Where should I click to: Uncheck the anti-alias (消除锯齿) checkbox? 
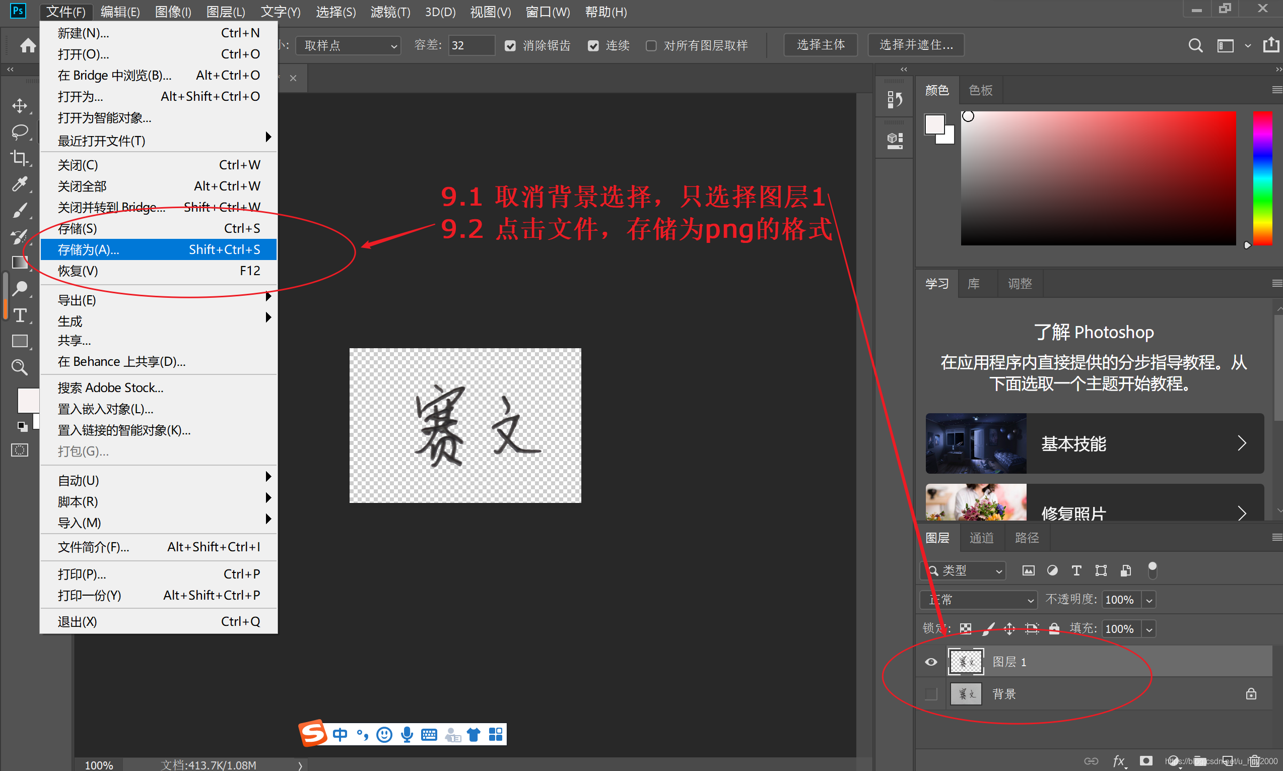pos(510,46)
